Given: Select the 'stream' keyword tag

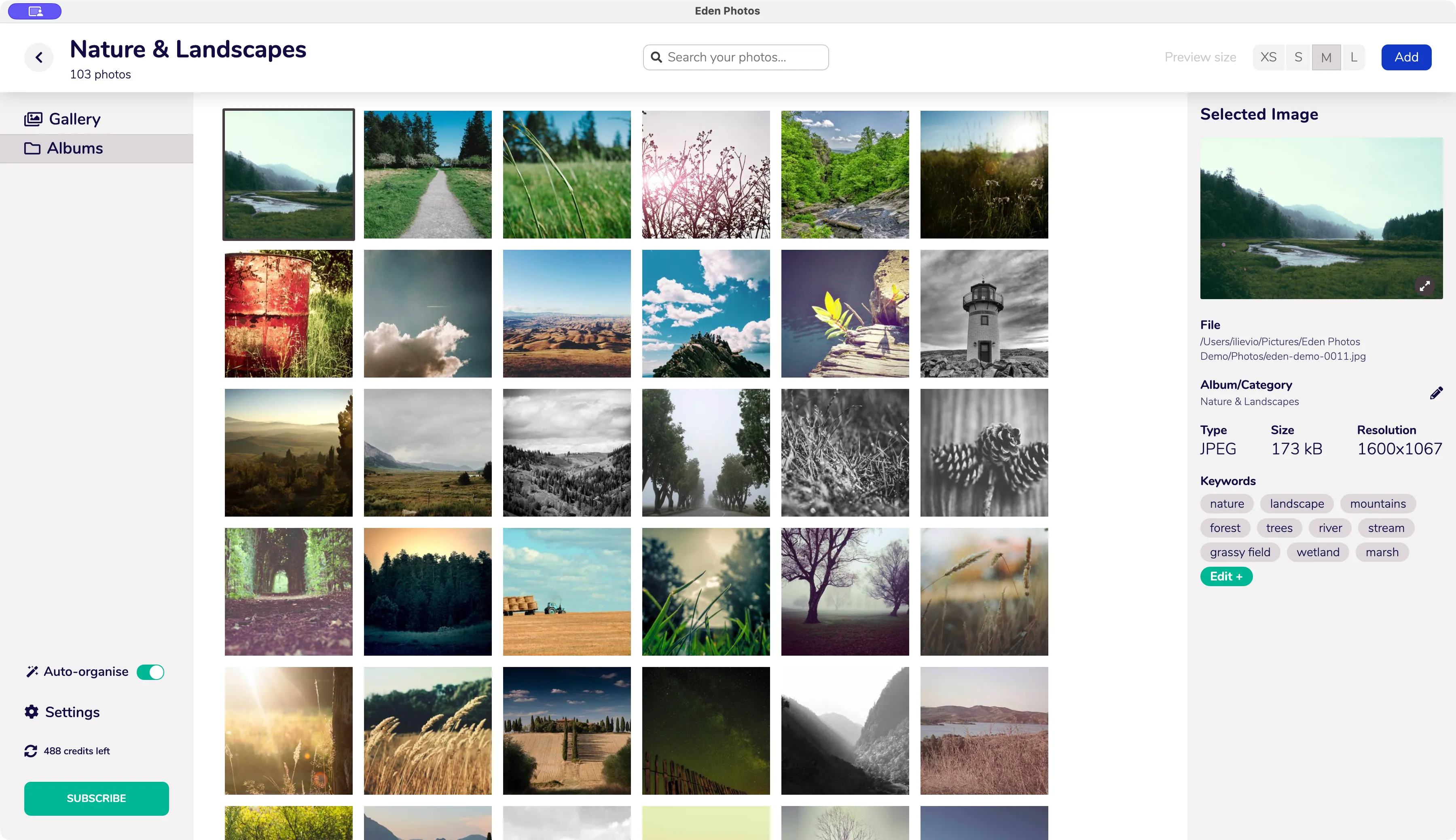Looking at the screenshot, I should [1386, 528].
